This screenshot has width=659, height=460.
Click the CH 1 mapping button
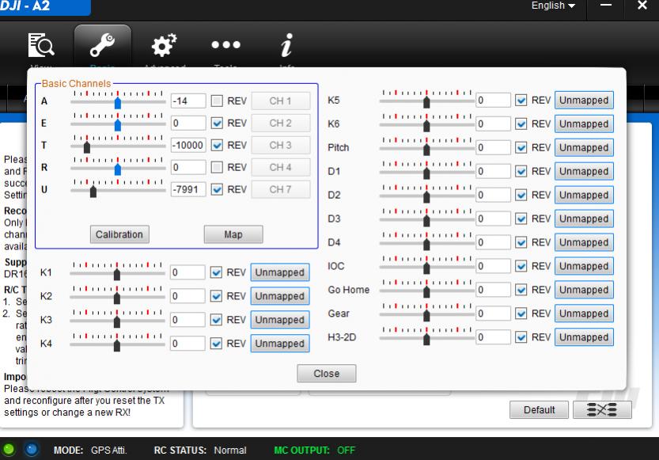281,101
